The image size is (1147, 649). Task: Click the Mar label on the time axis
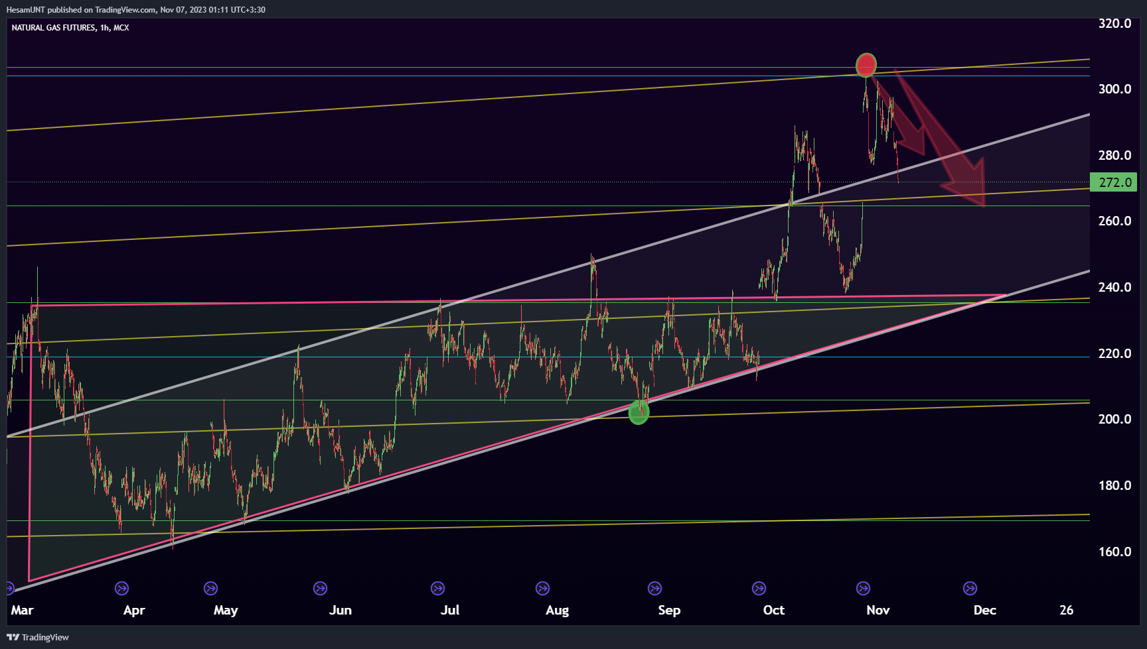click(22, 610)
